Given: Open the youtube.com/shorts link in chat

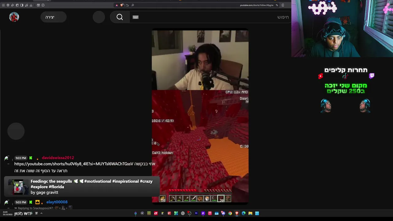Looking at the screenshot, I should point(74,164).
